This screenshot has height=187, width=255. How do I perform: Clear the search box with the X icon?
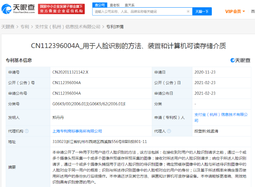pyautogui.click(x=188, y=11)
